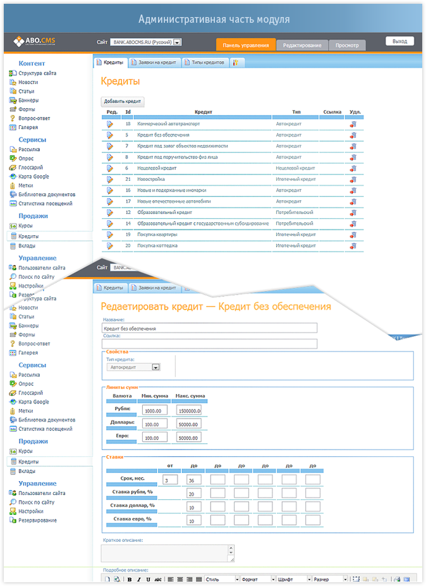Open the Типы кредитов tab

click(x=205, y=63)
